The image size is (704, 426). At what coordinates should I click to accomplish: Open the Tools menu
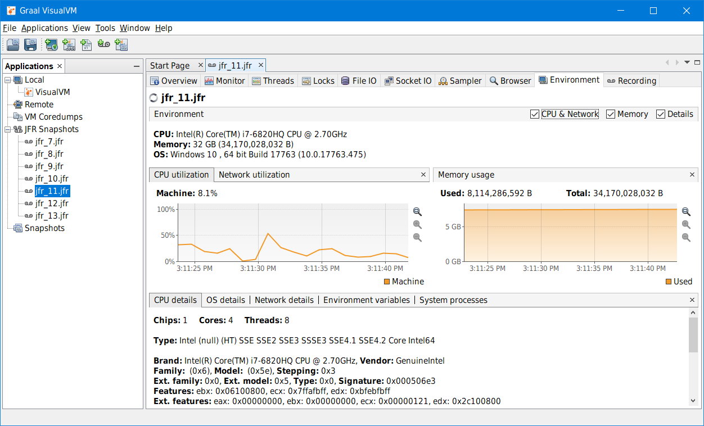coord(105,28)
